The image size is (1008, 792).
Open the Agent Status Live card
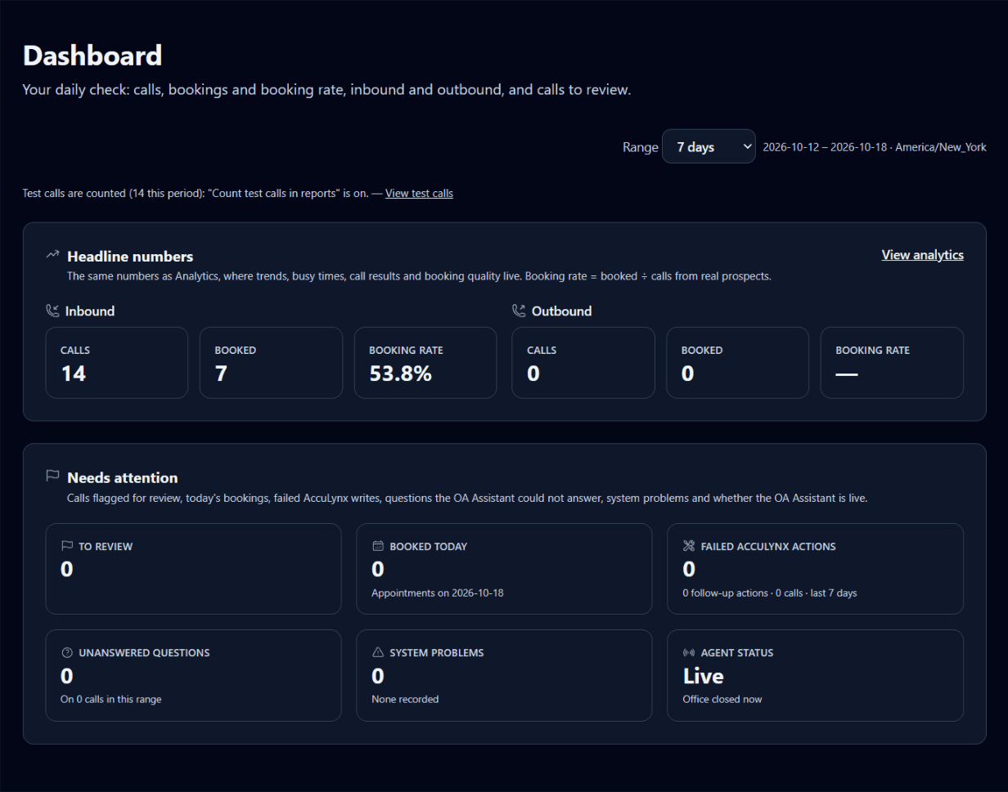[816, 675]
